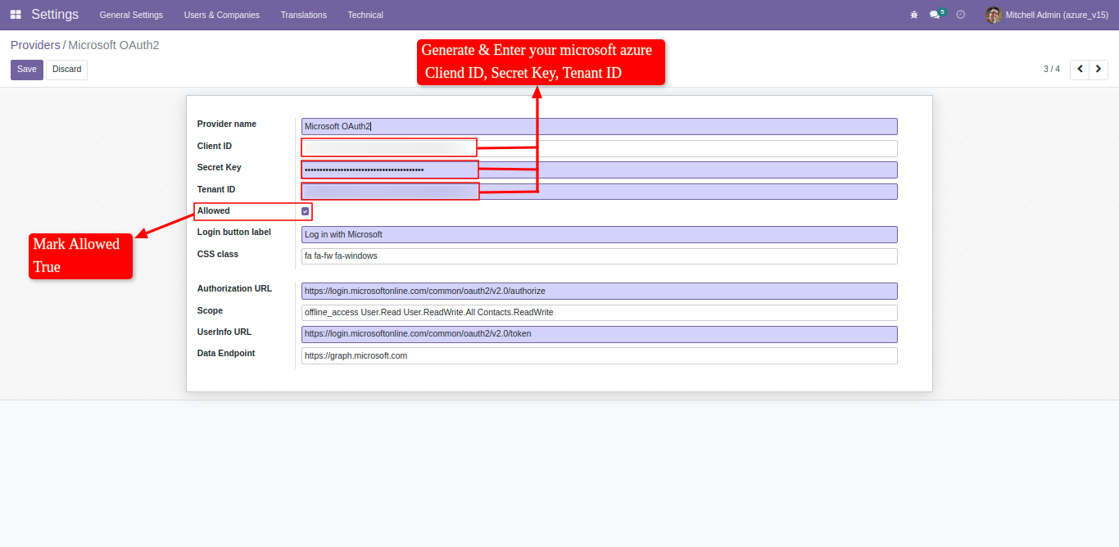Click the CSS class label
This screenshot has height=547, width=1119.
[x=218, y=255]
